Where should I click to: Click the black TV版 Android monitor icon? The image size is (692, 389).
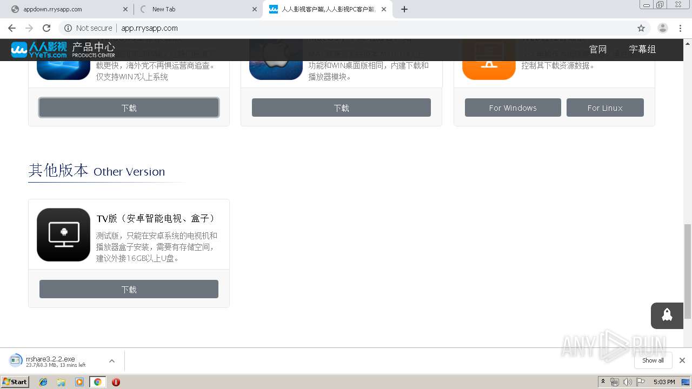pos(63,234)
